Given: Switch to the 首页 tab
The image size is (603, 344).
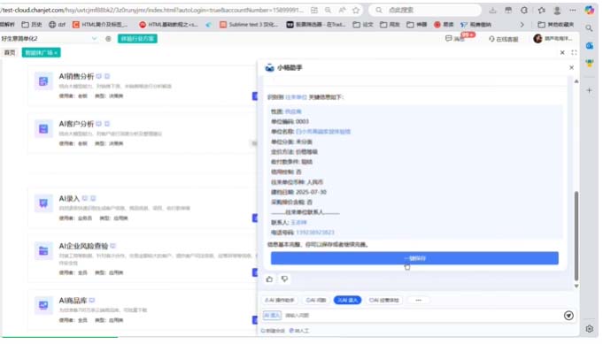Looking at the screenshot, I should (10, 52).
